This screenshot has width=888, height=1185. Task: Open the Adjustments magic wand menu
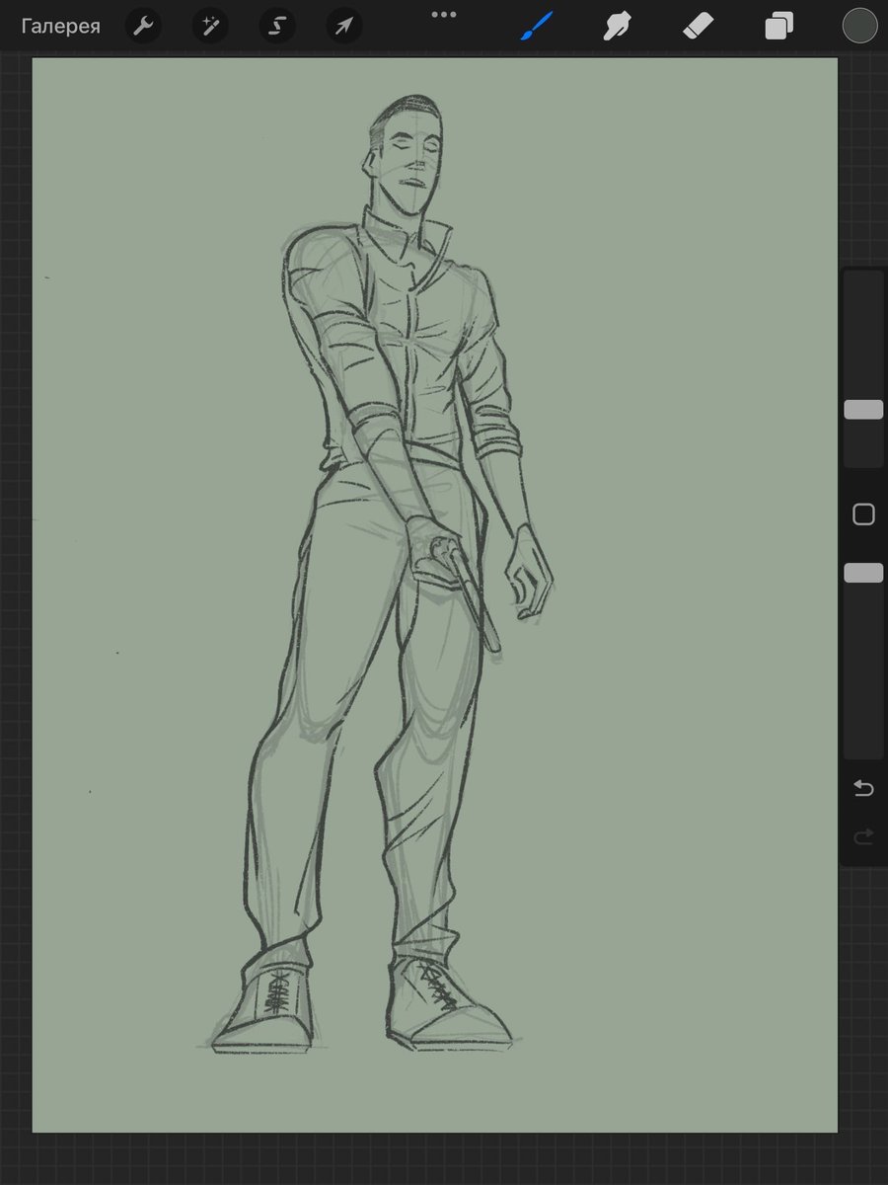tap(210, 27)
